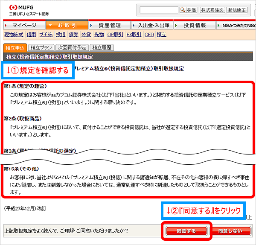
Task: Click the 第1条(規定の趣旨) heading
Action: [x=25, y=86]
